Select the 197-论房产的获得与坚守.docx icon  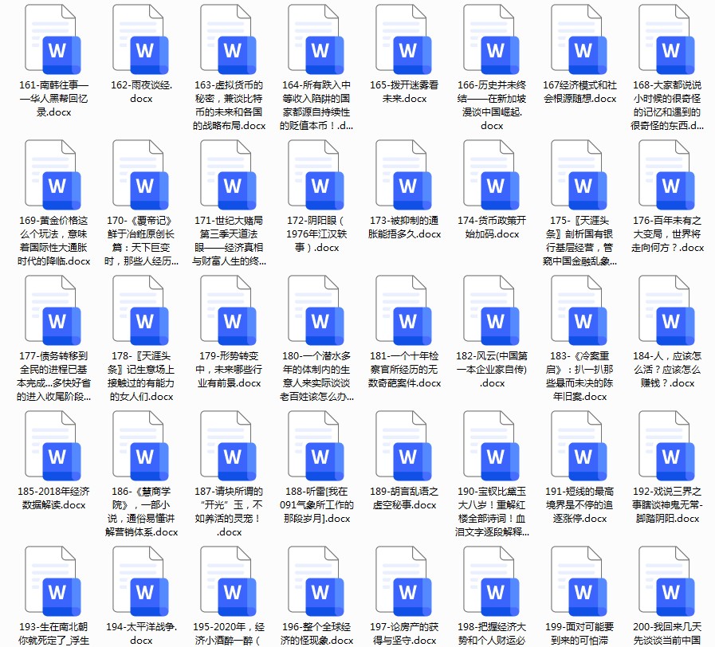click(x=403, y=581)
